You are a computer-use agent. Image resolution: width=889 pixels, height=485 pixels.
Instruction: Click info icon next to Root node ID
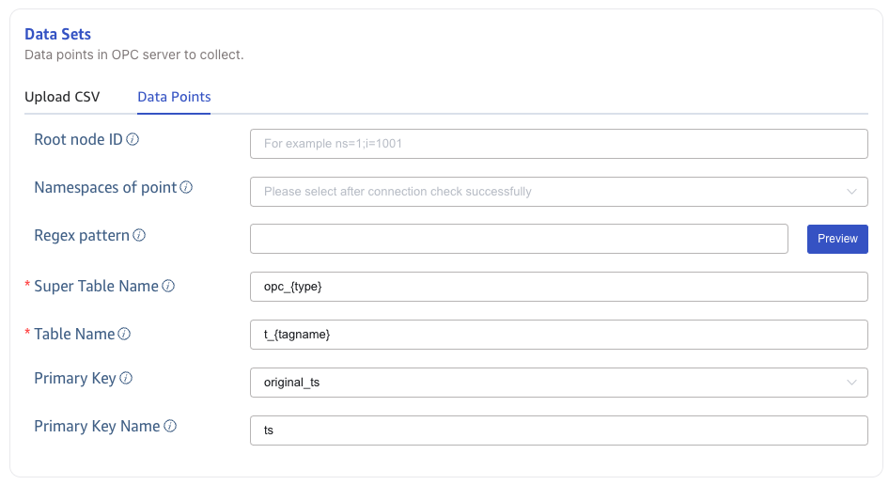click(x=133, y=140)
